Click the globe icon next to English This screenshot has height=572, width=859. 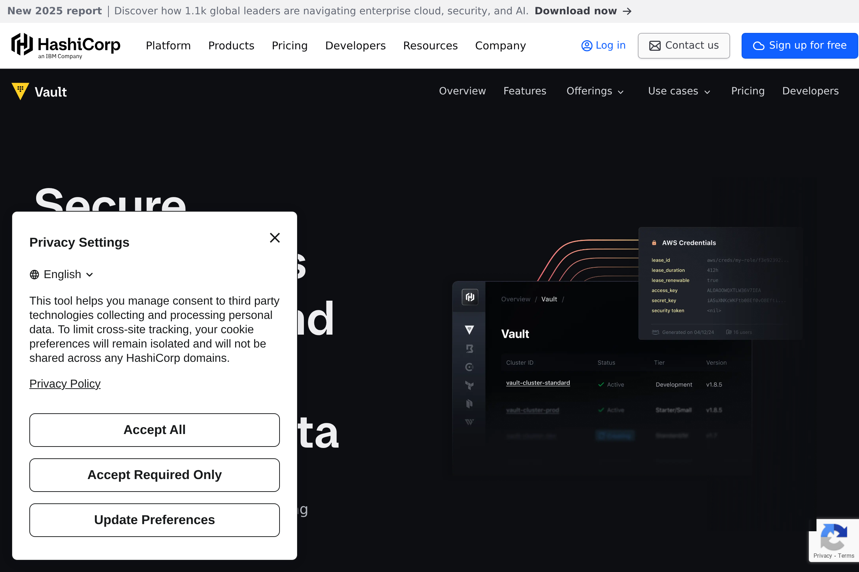tap(34, 274)
